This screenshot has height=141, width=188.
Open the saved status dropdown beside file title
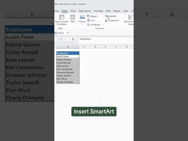click(x=86, y=4)
